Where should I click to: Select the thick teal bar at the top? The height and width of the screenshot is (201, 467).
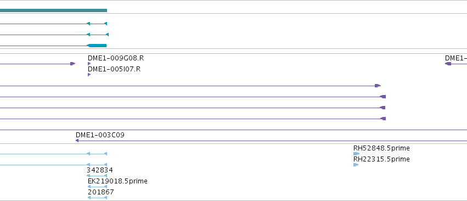(x=53, y=10)
